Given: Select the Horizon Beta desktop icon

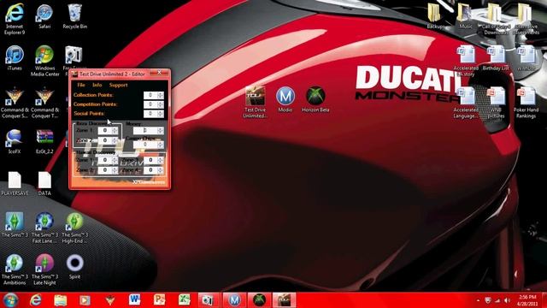Looking at the screenshot, I should (x=315, y=99).
